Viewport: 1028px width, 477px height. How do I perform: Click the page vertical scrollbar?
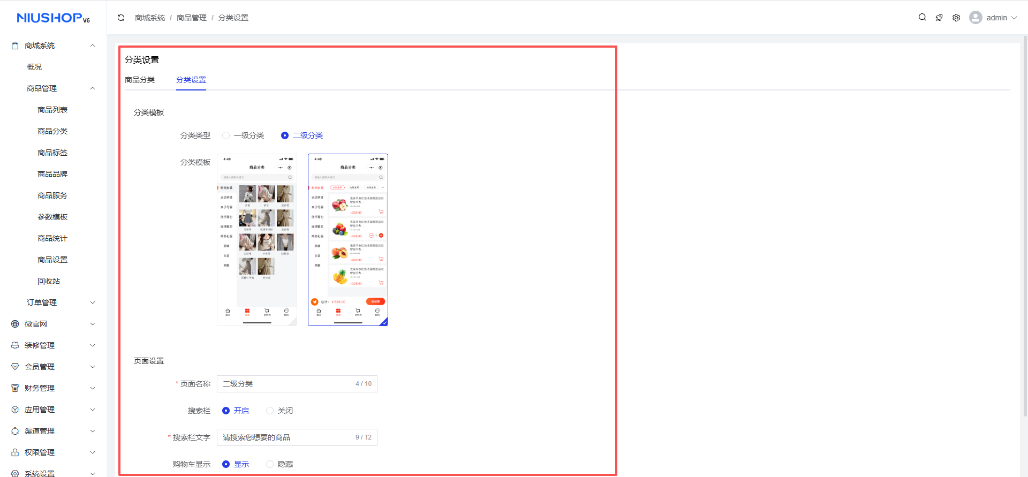pyautogui.click(x=1025, y=225)
